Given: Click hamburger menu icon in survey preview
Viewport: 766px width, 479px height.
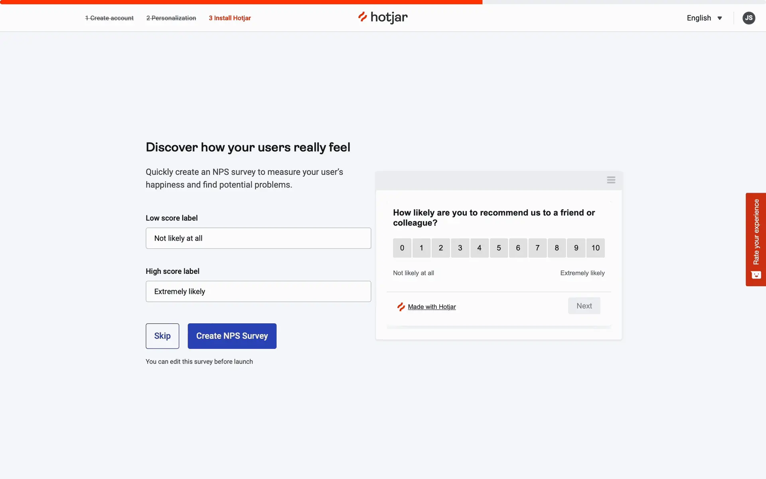Looking at the screenshot, I should pyautogui.click(x=611, y=180).
